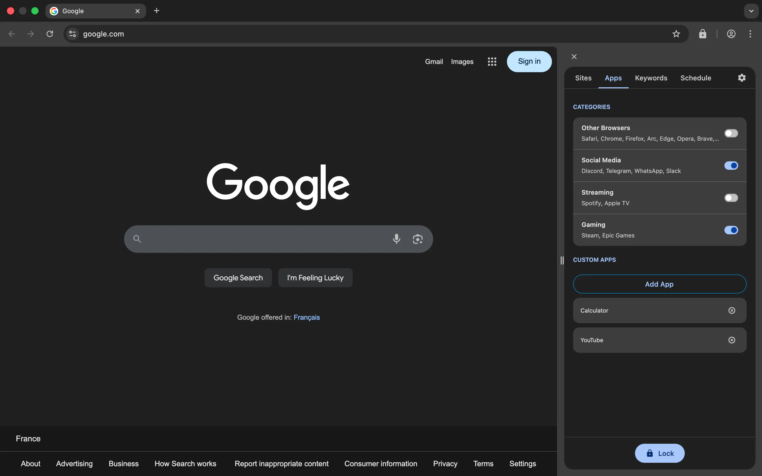Start voice search with microphone icon
762x476 pixels.
[396, 239]
